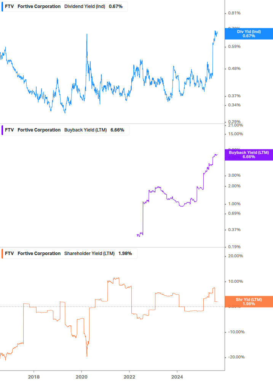
Task: Click Fortive Corporation in the Buyback Yield legend
Action: point(39,130)
